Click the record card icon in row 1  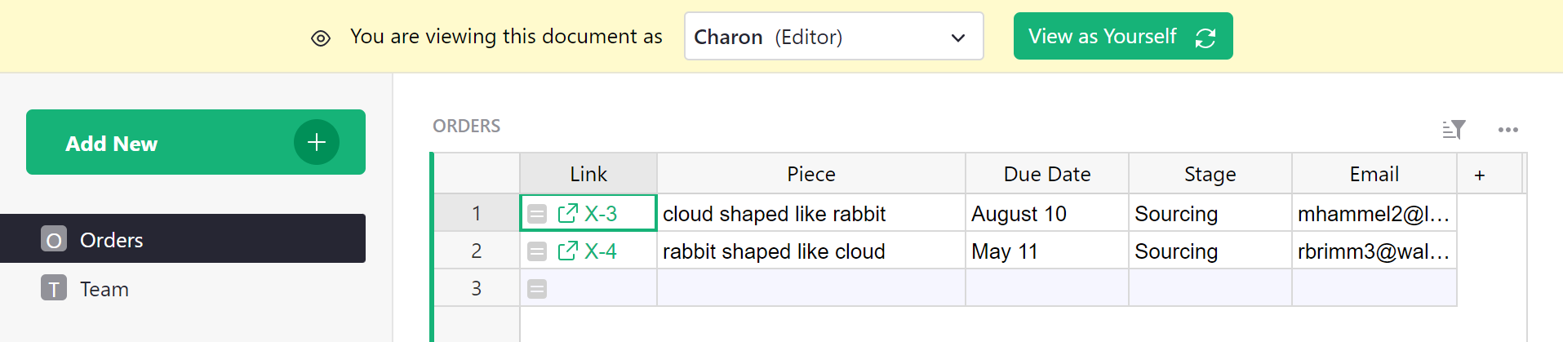point(537,214)
